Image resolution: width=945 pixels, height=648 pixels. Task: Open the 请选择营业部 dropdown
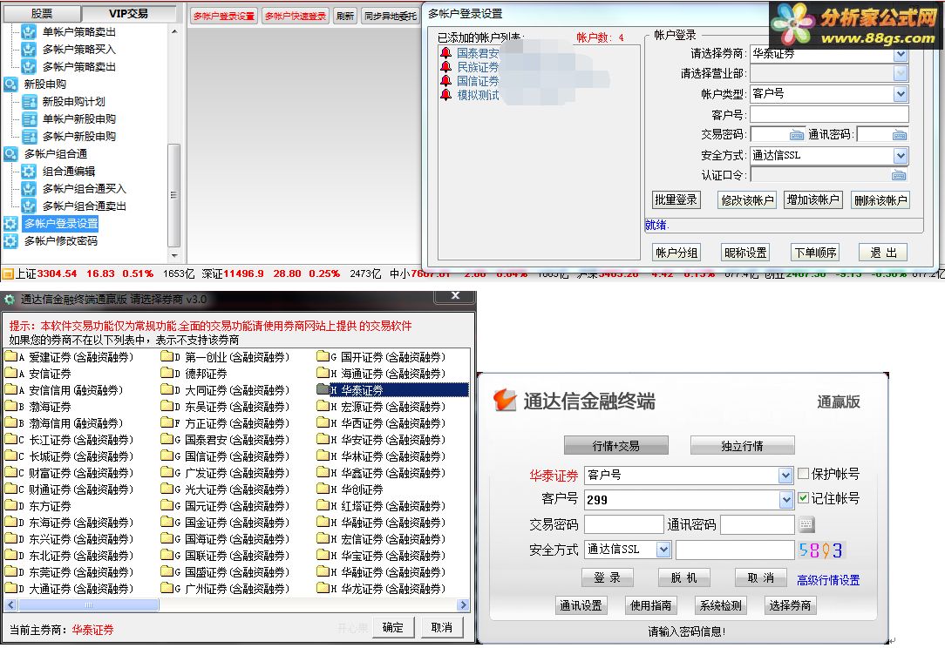point(901,73)
